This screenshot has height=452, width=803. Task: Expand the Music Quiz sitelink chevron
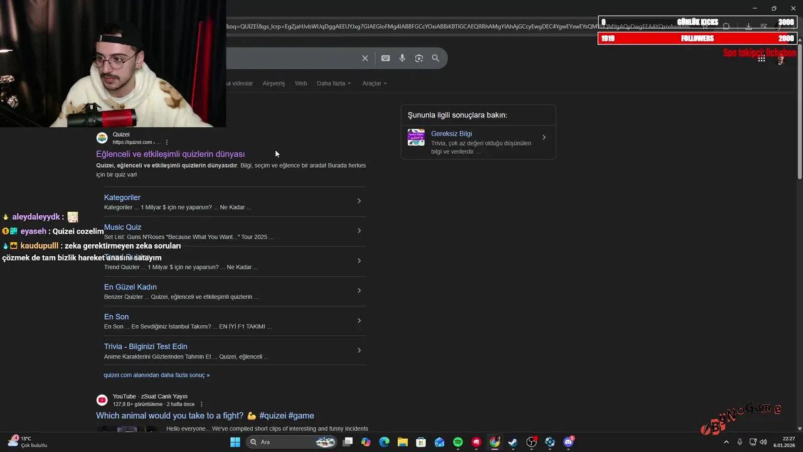(x=359, y=231)
